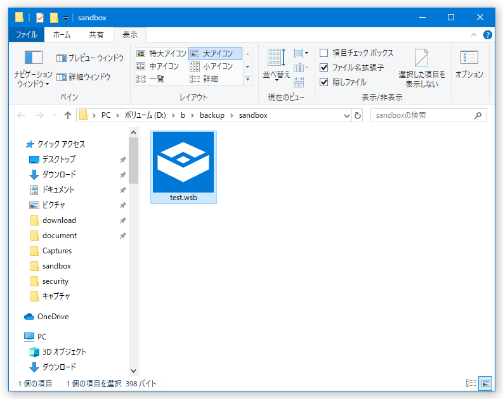This screenshot has height=399, width=503.
Task: Click the Properties icon in quick access toolbar
Action: coord(40,18)
